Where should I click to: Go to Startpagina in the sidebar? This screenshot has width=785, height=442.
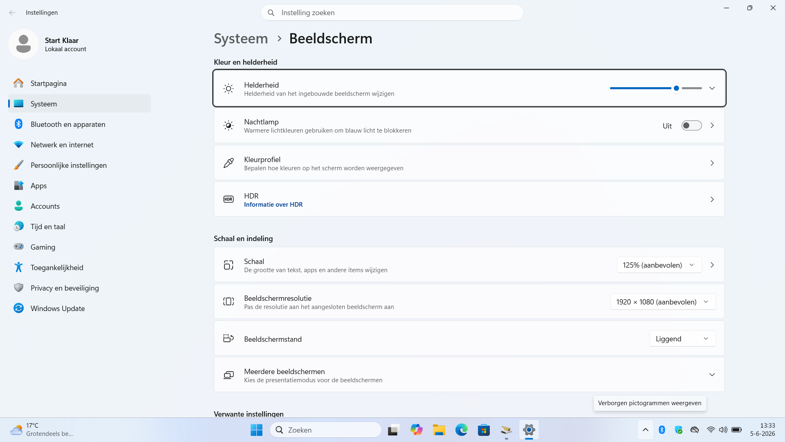pyautogui.click(x=79, y=83)
